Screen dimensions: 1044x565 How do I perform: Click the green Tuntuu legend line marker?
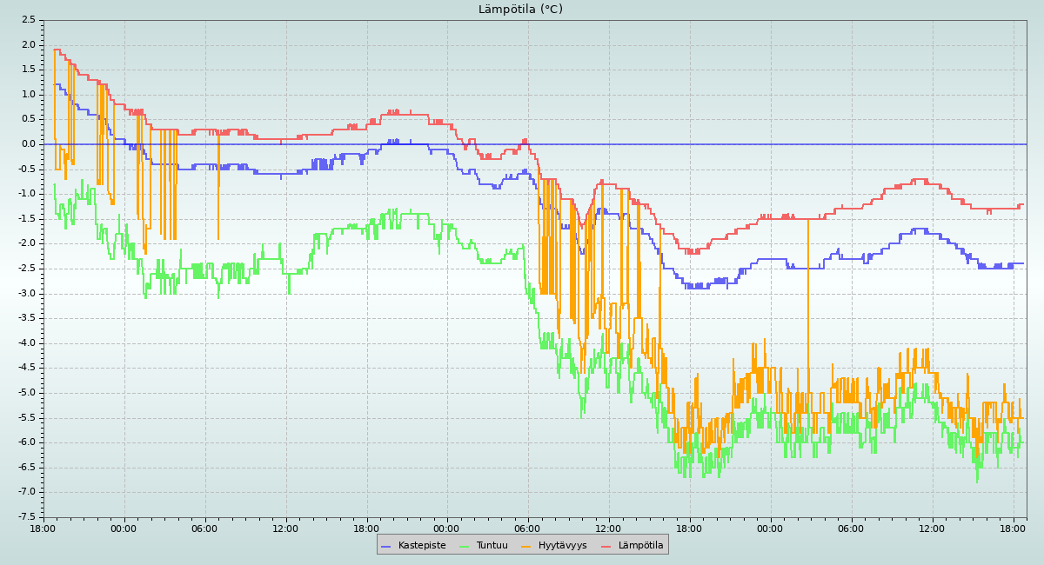point(464,546)
